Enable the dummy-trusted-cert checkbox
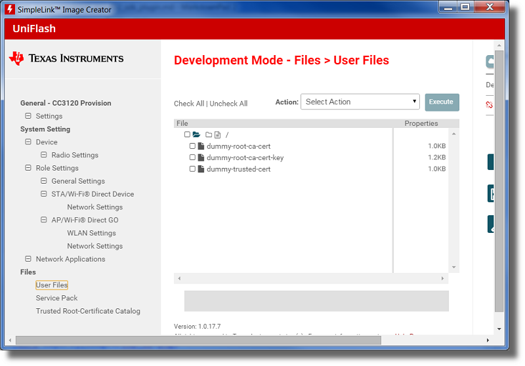Viewport: 525px width, 366px height. coord(192,169)
